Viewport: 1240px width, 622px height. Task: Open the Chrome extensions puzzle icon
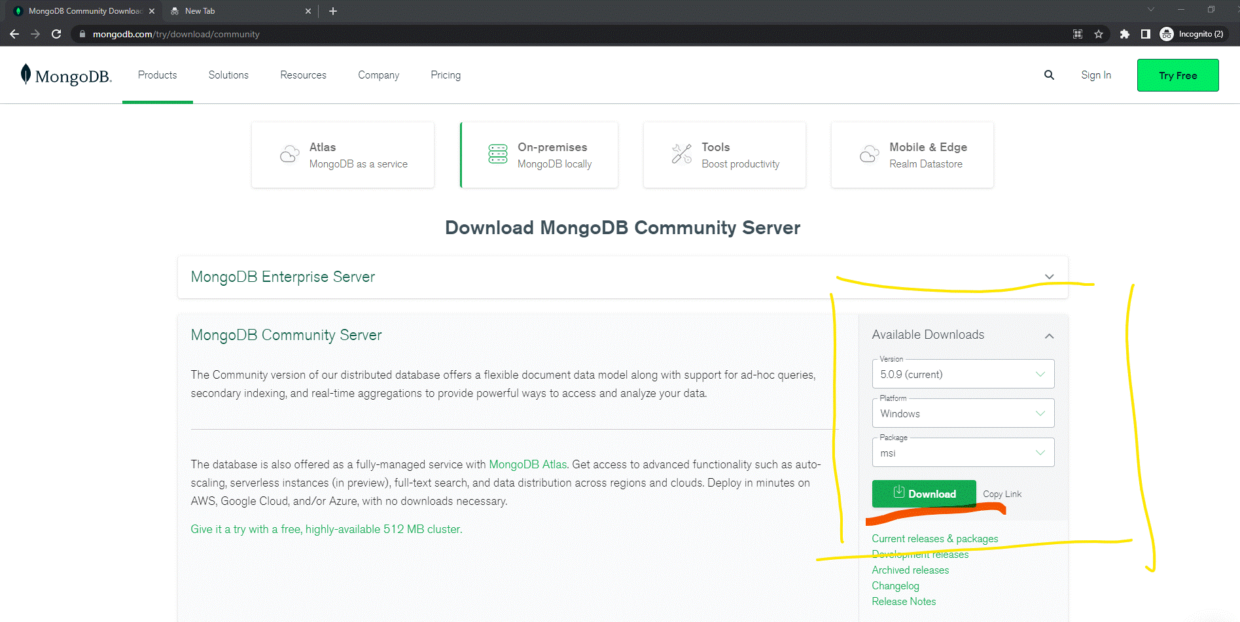point(1124,34)
